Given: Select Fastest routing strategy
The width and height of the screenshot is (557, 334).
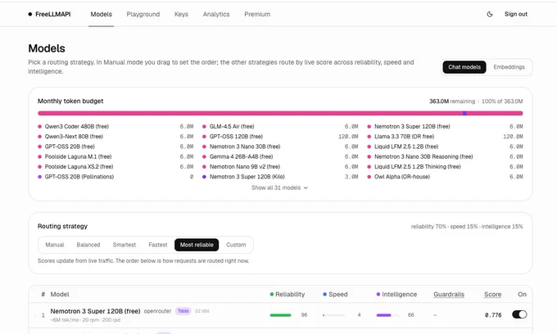Looking at the screenshot, I should pyautogui.click(x=158, y=245).
